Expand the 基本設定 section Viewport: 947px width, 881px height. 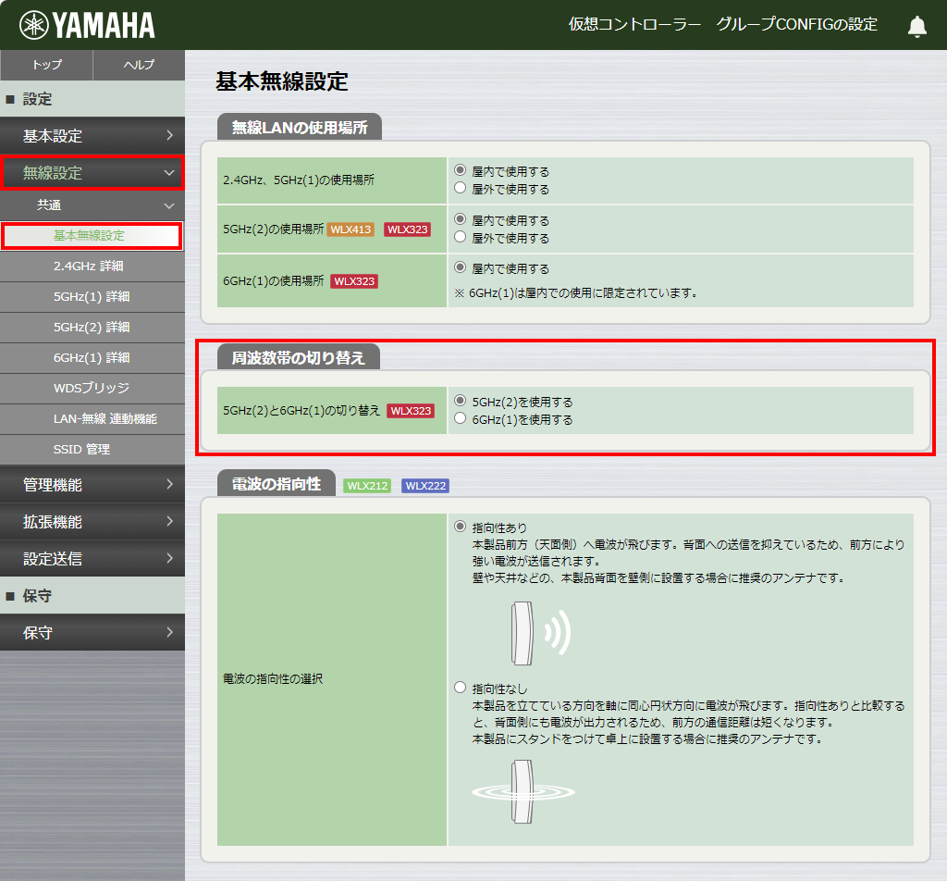tap(92, 134)
